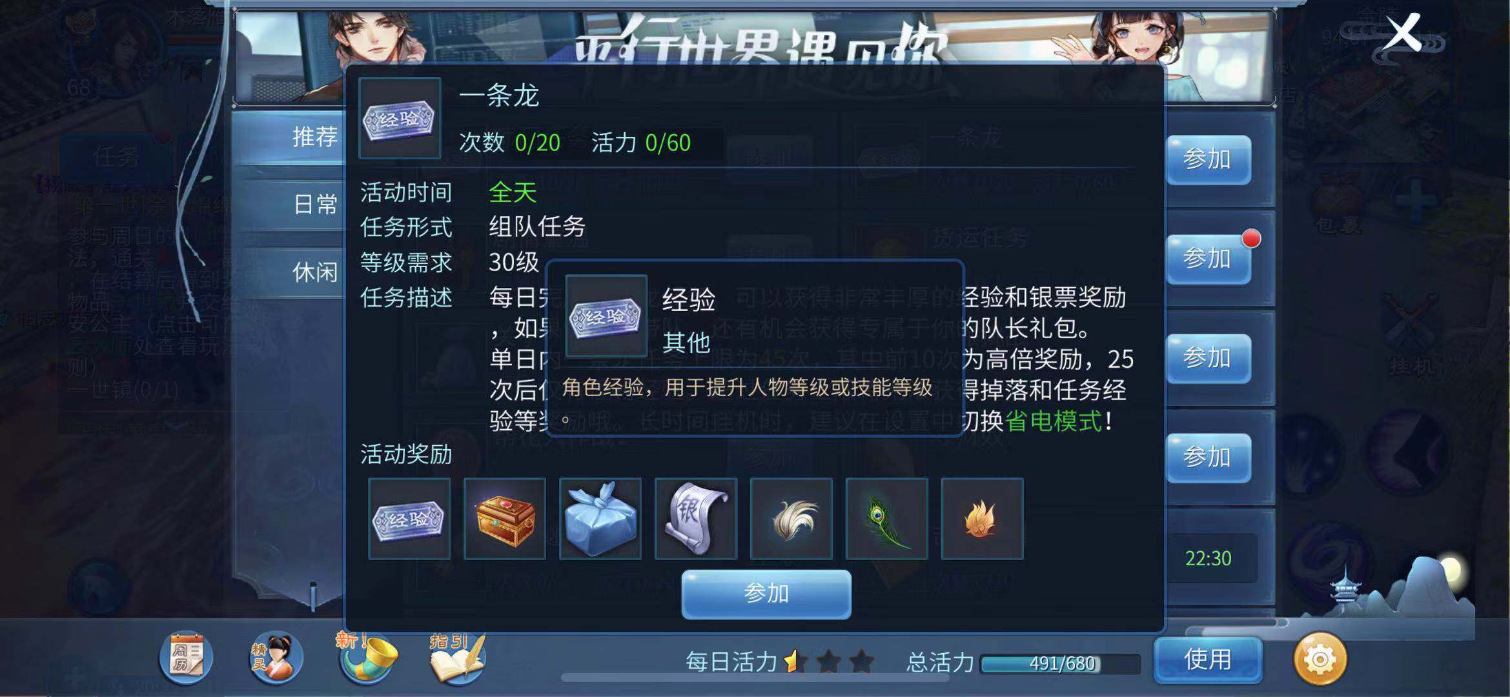Open the spirit helper girl icon
This screenshot has width=1510, height=697.
(x=276, y=658)
